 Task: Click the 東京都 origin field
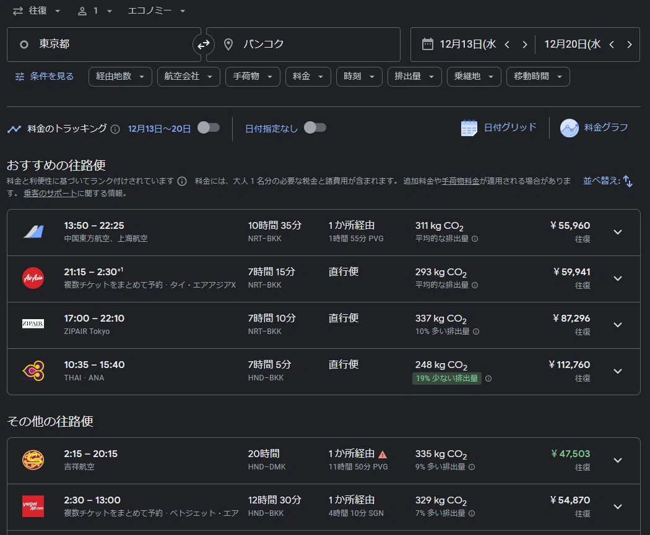pyautogui.click(x=103, y=45)
